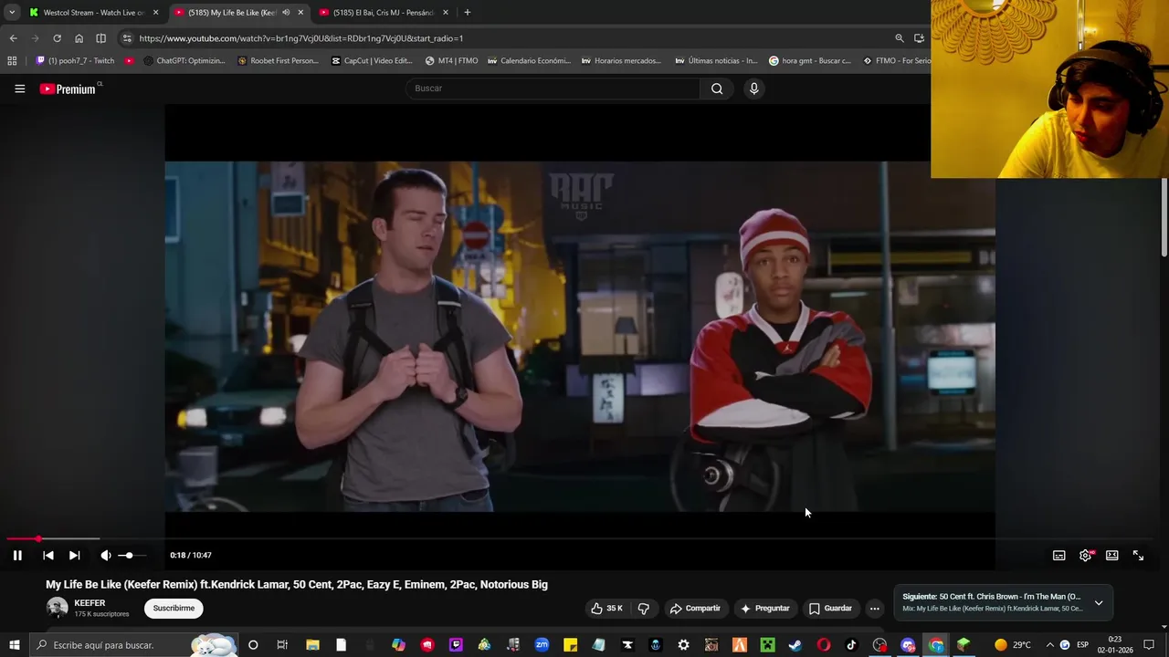Viewport: 1169px width, 657px height.
Task: Open Steam from the taskbar
Action: click(x=795, y=645)
